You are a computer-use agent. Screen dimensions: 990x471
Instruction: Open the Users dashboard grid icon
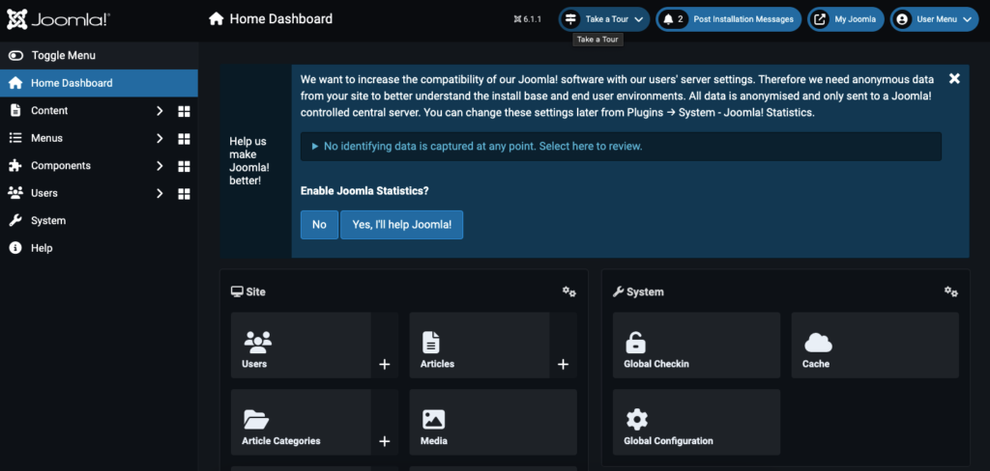tap(184, 194)
